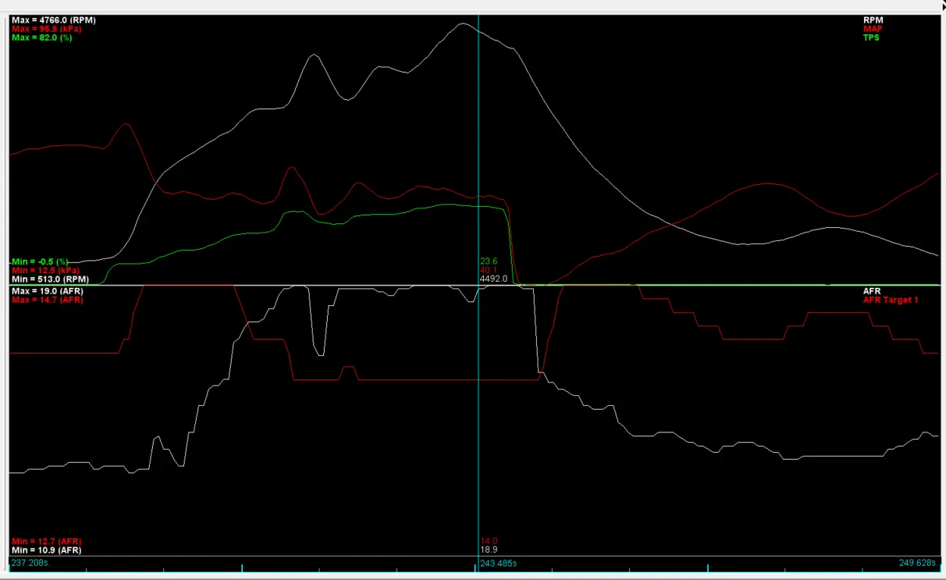Select the white AFR legend label
946x580 pixels.
872,291
